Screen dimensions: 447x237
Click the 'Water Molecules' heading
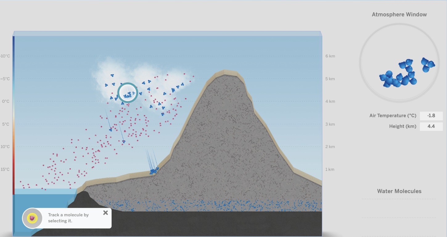pyautogui.click(x=399, y=191)
